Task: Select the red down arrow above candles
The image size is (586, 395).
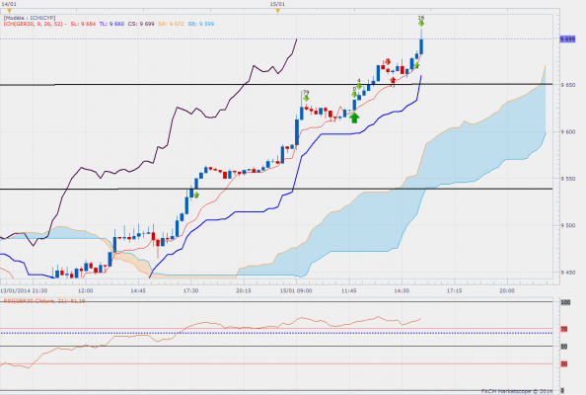Action: 388,61
